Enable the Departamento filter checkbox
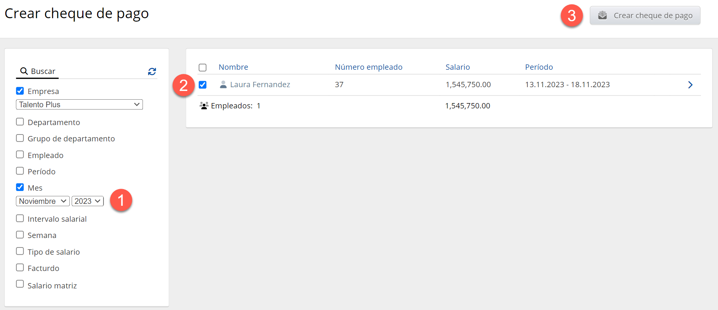 (20, 122)
